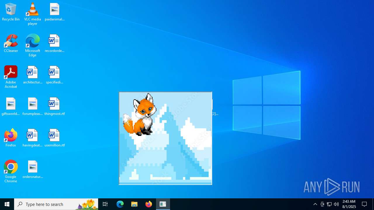This screenshot has width=374, height=210.
Task: Select the specifiedi Word document
Action: (55, 75)
